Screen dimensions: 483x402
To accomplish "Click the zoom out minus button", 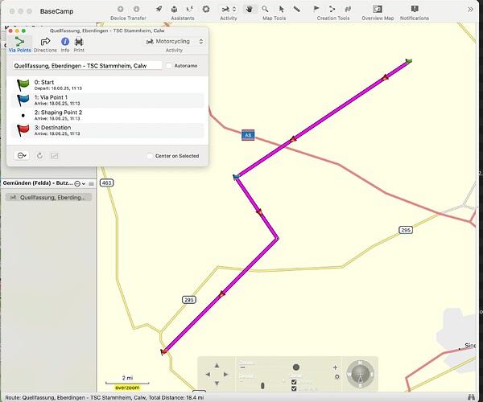I will 243,367.
